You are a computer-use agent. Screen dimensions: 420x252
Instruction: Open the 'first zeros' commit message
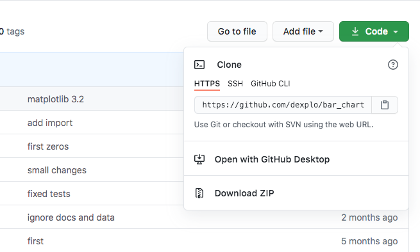click(x=48, y=146)
